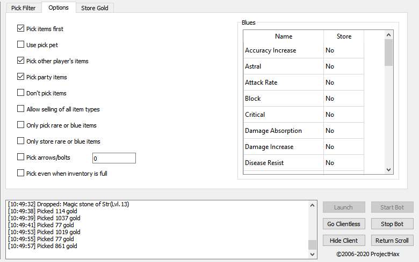Viewport: 419px width, 262px height.
Task: Enable Pick even when inventory is full
Action: [x=21, y=174]
